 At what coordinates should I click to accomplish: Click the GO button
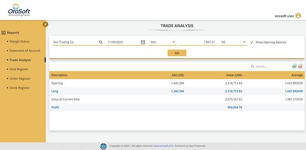[x=177, y=53]
